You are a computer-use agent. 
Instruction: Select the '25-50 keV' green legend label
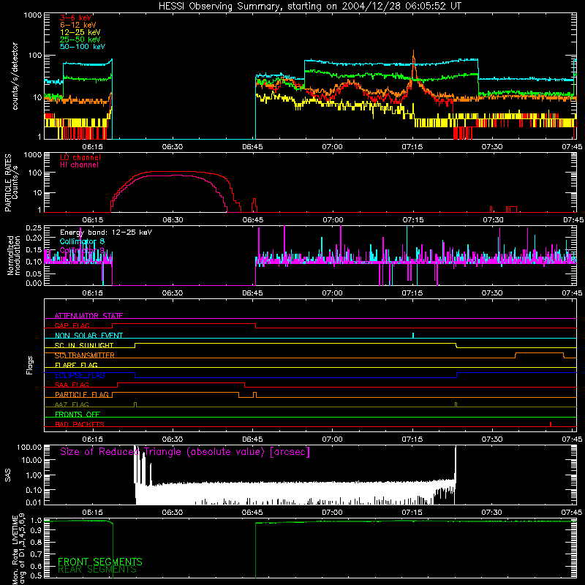[80, 39]
